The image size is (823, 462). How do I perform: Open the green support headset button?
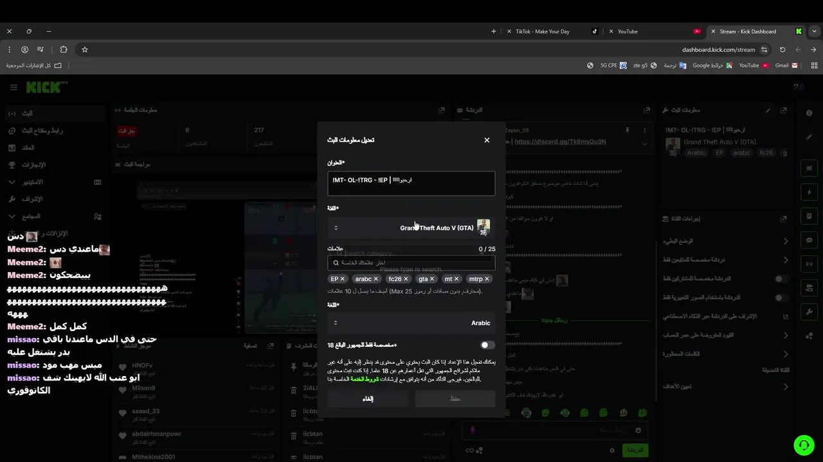coord(803,445)
